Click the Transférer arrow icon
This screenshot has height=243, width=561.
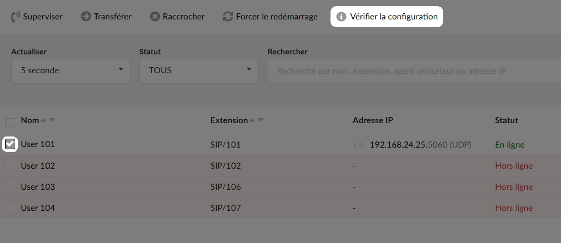pyautogui.click(x=86, y=17)
